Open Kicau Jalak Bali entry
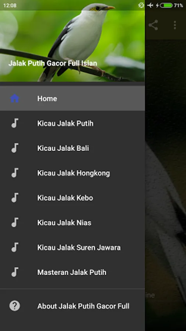186x331 pixels. pos(72,148)
